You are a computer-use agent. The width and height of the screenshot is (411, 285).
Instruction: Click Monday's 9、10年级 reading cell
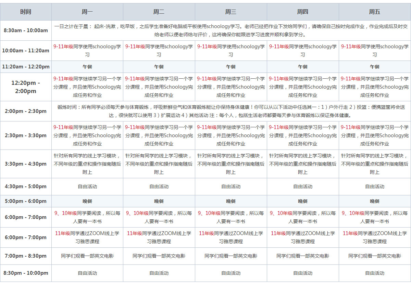pos(87,217)
